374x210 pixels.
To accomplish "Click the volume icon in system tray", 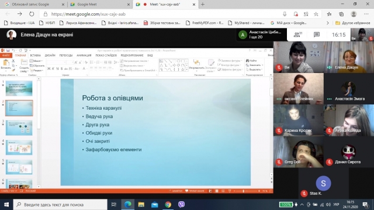I will [x=328, y=205].
